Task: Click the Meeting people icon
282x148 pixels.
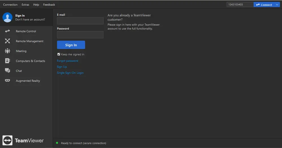Action: pyautogui.click(x=7, y=51)
